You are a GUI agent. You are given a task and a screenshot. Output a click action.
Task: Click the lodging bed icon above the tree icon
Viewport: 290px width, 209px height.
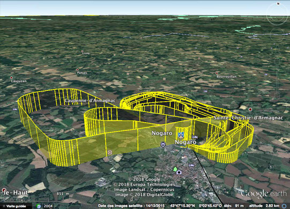click(191, 165)
